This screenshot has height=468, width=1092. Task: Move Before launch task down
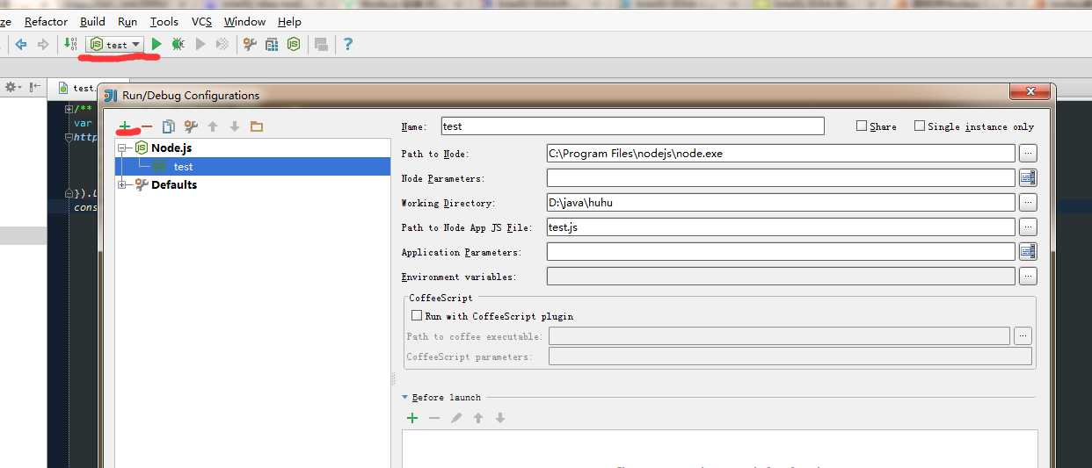pos(500,418)
